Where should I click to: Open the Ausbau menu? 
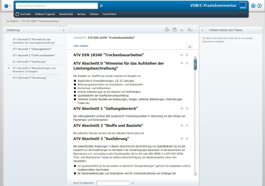81,14
